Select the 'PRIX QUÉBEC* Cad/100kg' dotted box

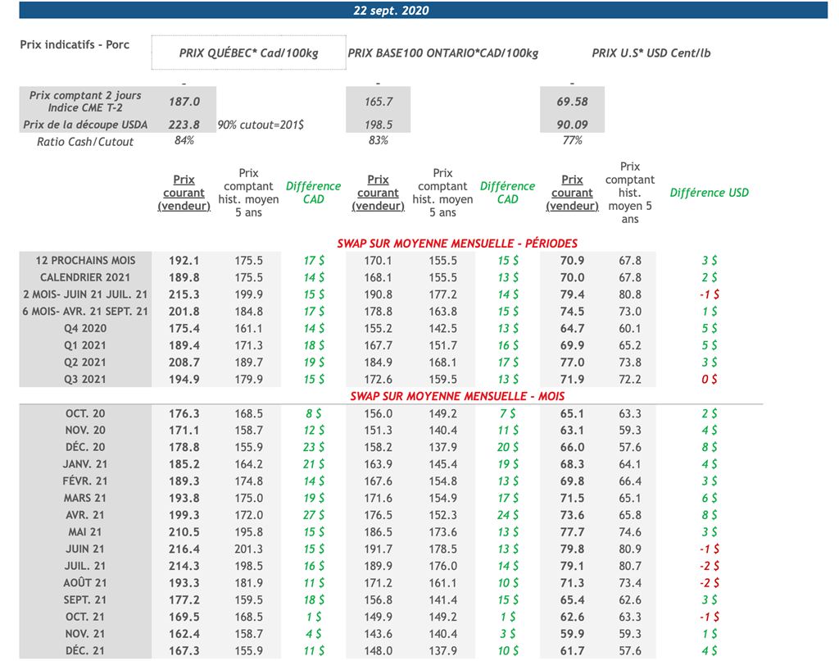(x=249, y=53)
